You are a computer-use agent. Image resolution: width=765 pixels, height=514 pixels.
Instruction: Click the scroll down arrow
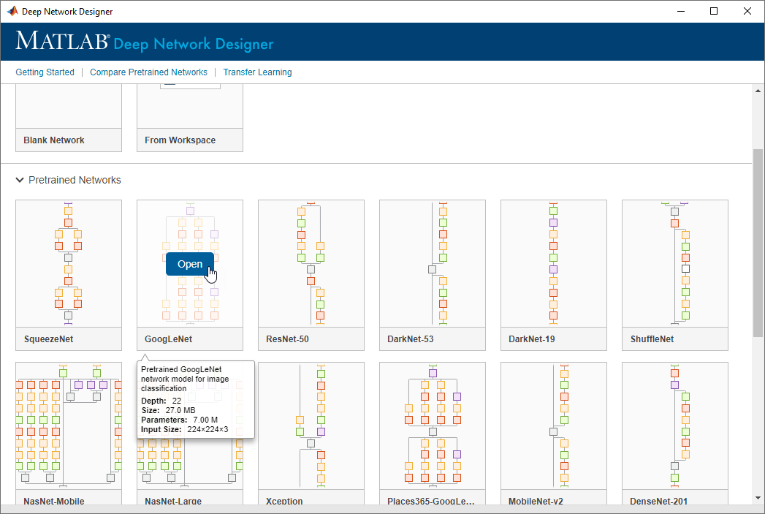(758, 497)
